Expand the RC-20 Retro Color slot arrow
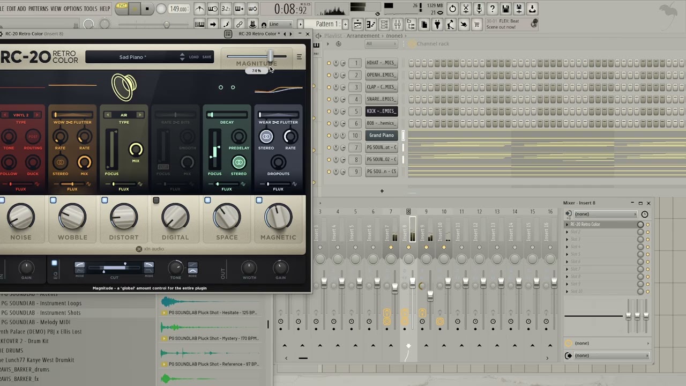The width and height of the screenshot is (686, 386). pyautogui.click(x=567, y=225)
